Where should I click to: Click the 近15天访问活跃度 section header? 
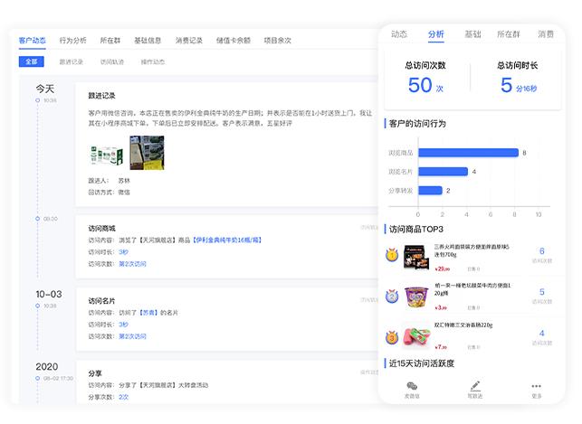(422, 363)
